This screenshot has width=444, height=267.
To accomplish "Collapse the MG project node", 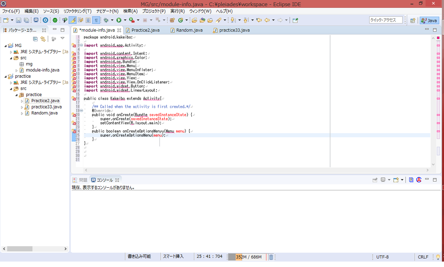I will tap(6, 46).
